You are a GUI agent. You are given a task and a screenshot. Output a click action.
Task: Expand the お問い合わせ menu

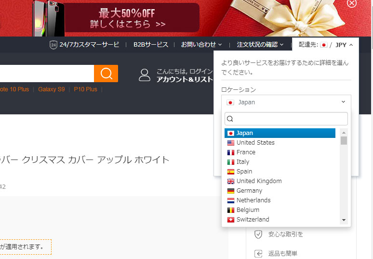[x=201, y=45]
